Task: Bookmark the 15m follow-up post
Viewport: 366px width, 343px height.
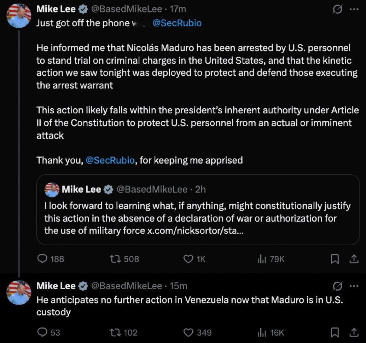Action: 334,332
